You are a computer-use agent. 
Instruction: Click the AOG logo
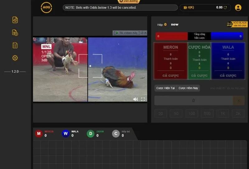click(x=46, y=7)
